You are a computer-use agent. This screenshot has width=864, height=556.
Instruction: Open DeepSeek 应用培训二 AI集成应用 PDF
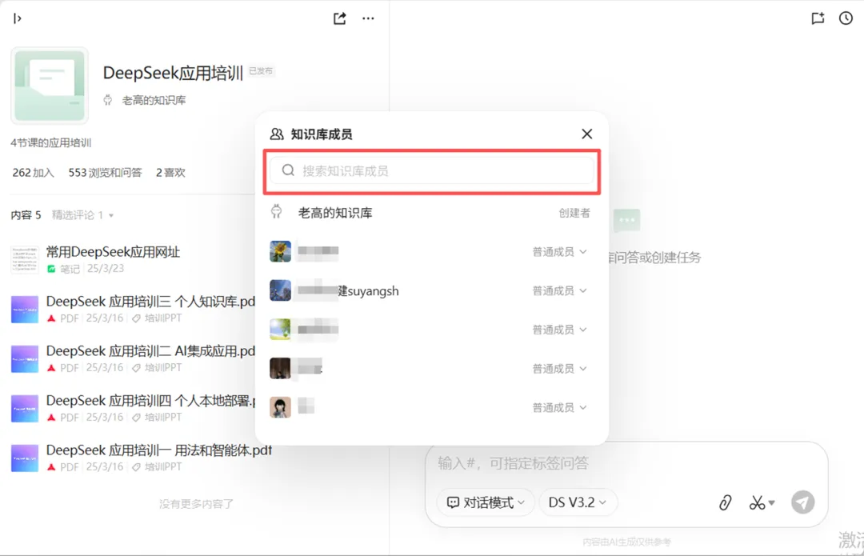150,351
